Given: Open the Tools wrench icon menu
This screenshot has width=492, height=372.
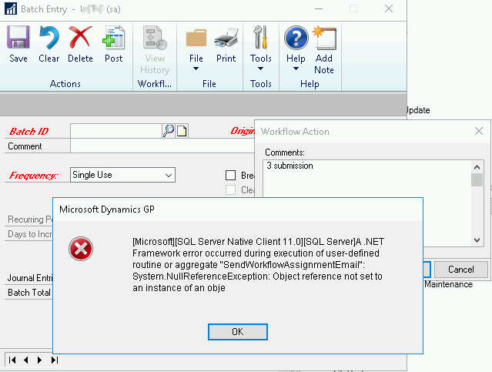Looking at the screenshot, I should coord(261,38).
